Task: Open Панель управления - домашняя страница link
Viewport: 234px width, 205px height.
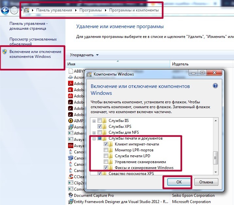Action: pyautogui.click(x=28, y=26)
